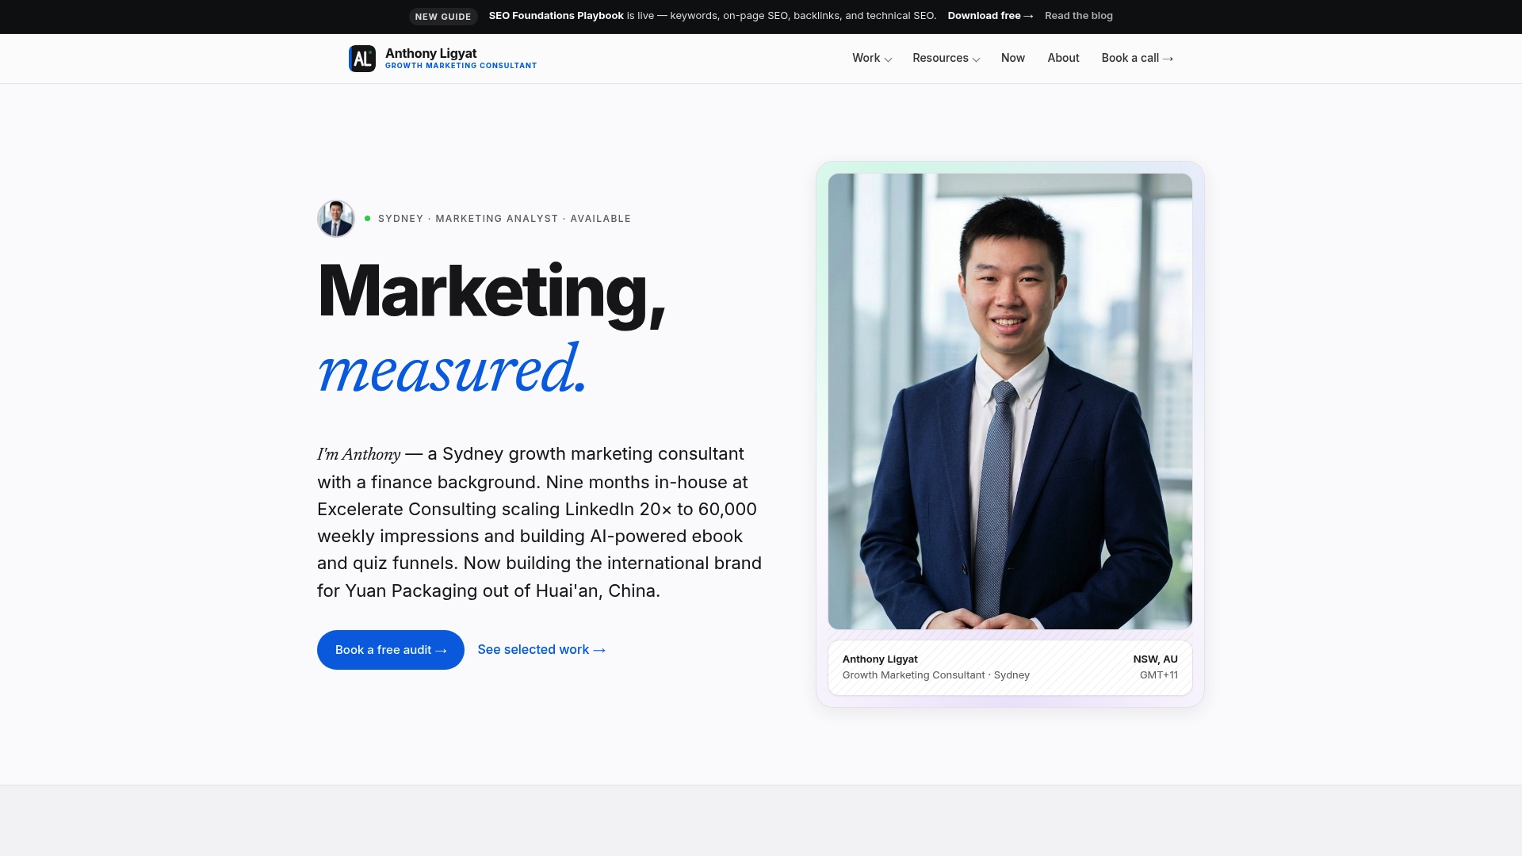This screenshot has width=1522, height=856.
Task: Click Book a call in navigation
Action: 1137,58
